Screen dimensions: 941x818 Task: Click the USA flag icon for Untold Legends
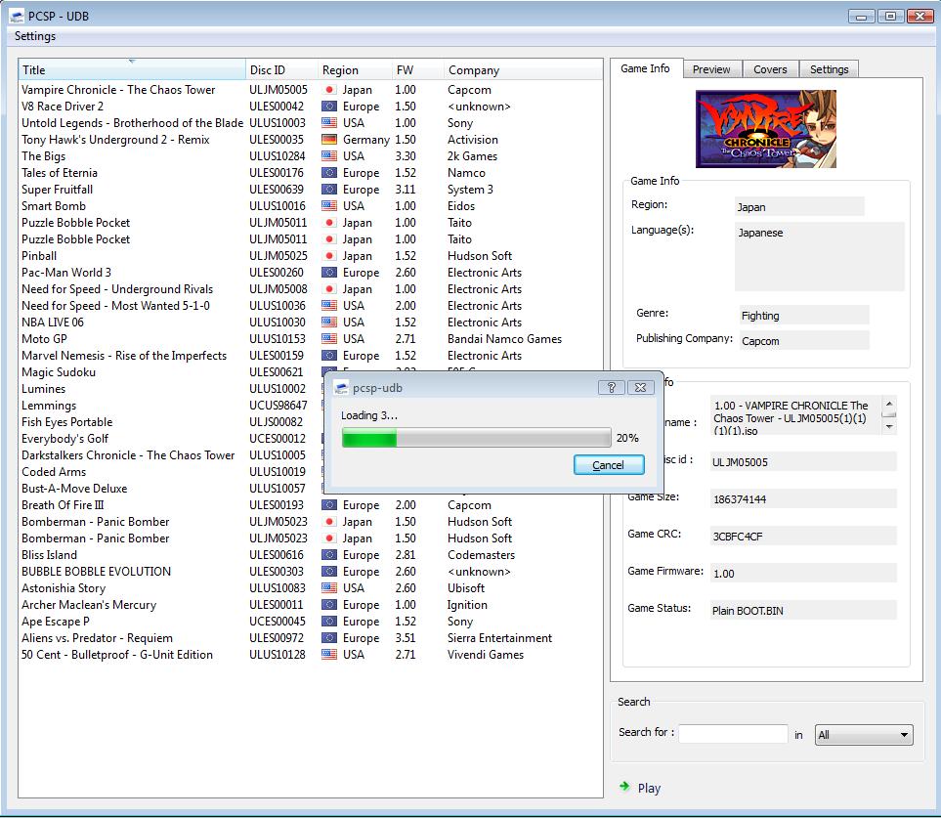[329, 123]
